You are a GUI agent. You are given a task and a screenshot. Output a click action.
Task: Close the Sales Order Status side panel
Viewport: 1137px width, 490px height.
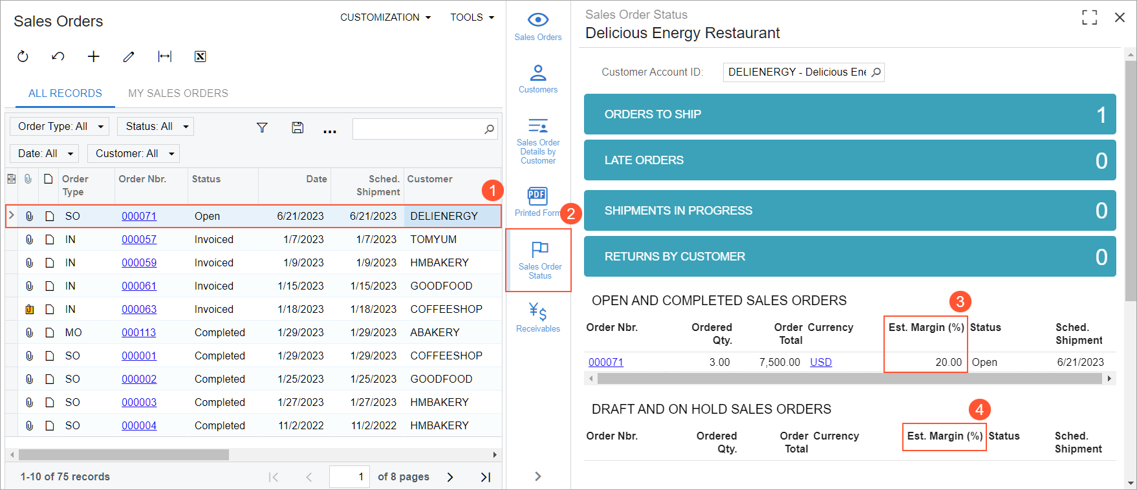[1120, 17]
